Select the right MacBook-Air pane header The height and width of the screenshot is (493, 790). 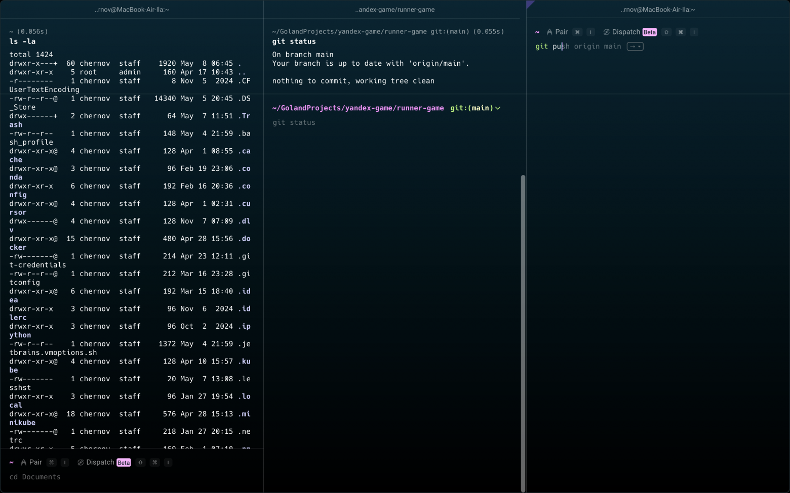(658, 10)
